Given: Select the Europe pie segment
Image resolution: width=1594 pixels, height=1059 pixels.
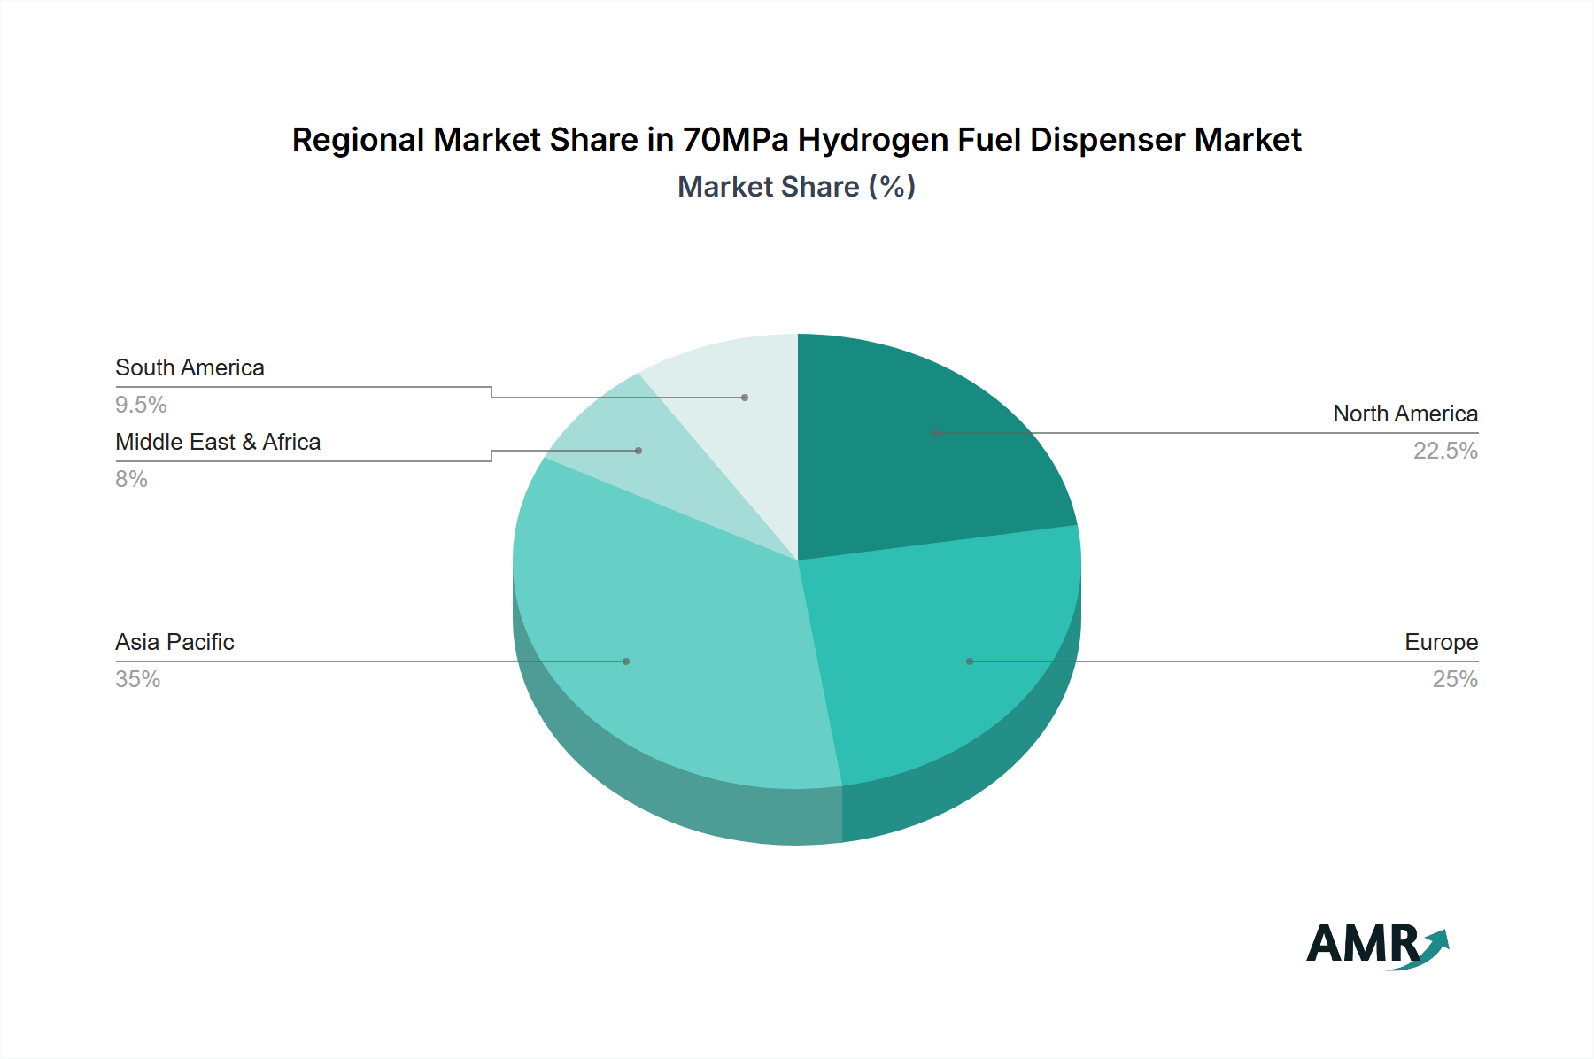Looking at the screenshot, I should (x=956, y=673).
